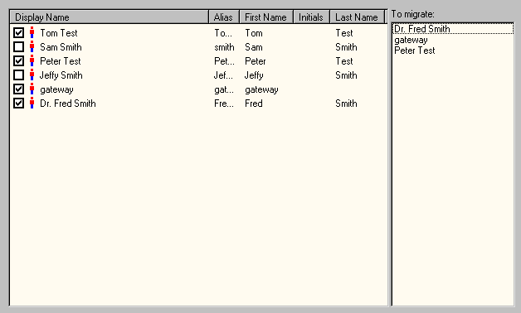Click the user icon beside Tom Test
Image resolution: width=521 pixels, height=313 pixels.
(32, 33)
